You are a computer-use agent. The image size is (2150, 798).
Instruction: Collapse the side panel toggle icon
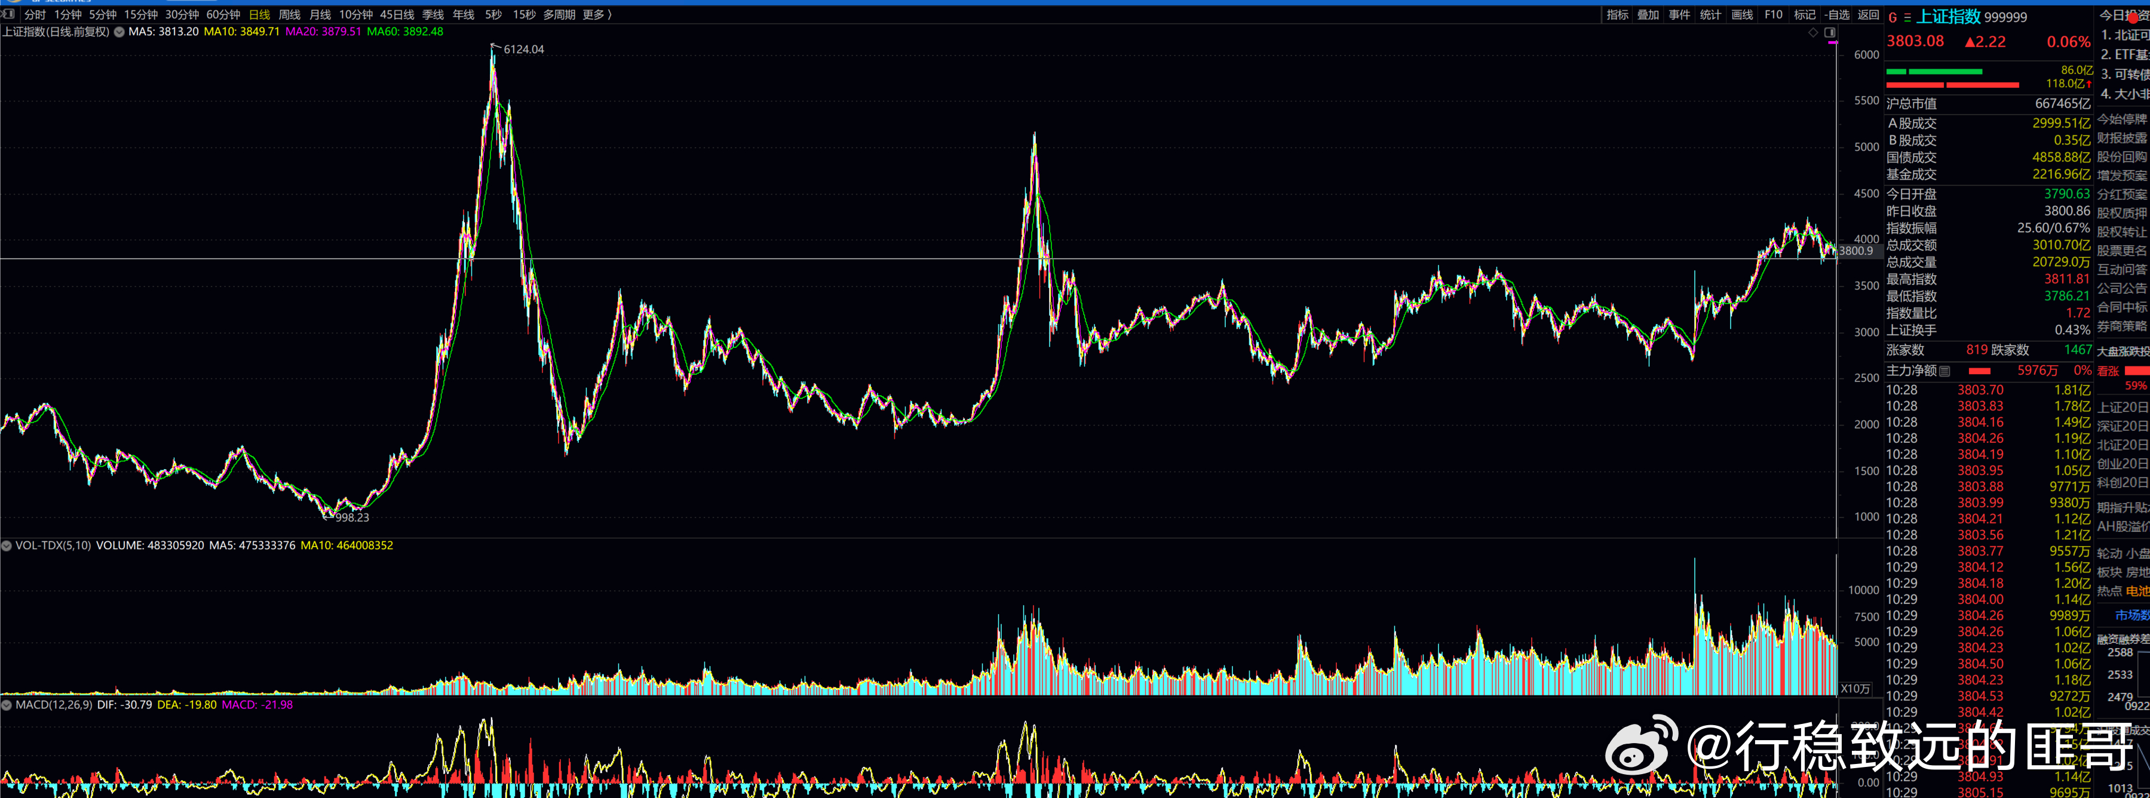(8, 14)
